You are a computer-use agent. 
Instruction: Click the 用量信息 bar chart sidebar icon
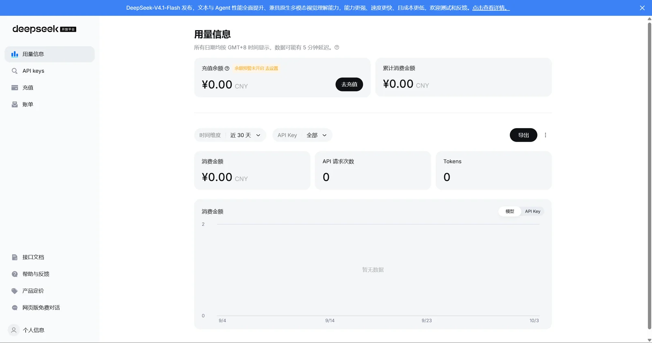[x=15, y=54]
